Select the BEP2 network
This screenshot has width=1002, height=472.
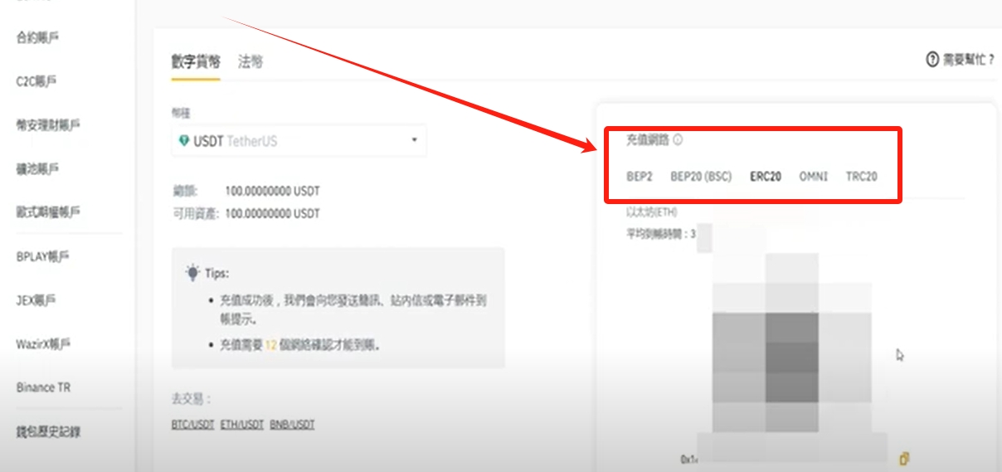(x=639, y=177)
